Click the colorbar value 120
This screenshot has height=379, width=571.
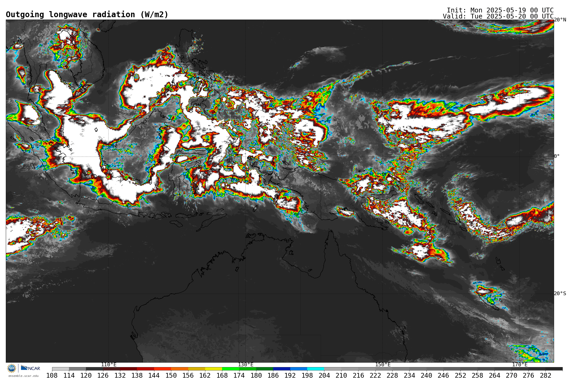[x=86, y=375]
